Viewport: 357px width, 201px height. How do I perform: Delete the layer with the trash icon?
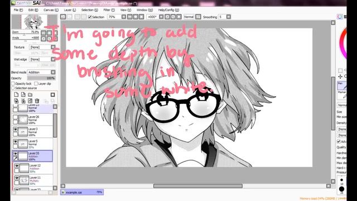(37, 100)
